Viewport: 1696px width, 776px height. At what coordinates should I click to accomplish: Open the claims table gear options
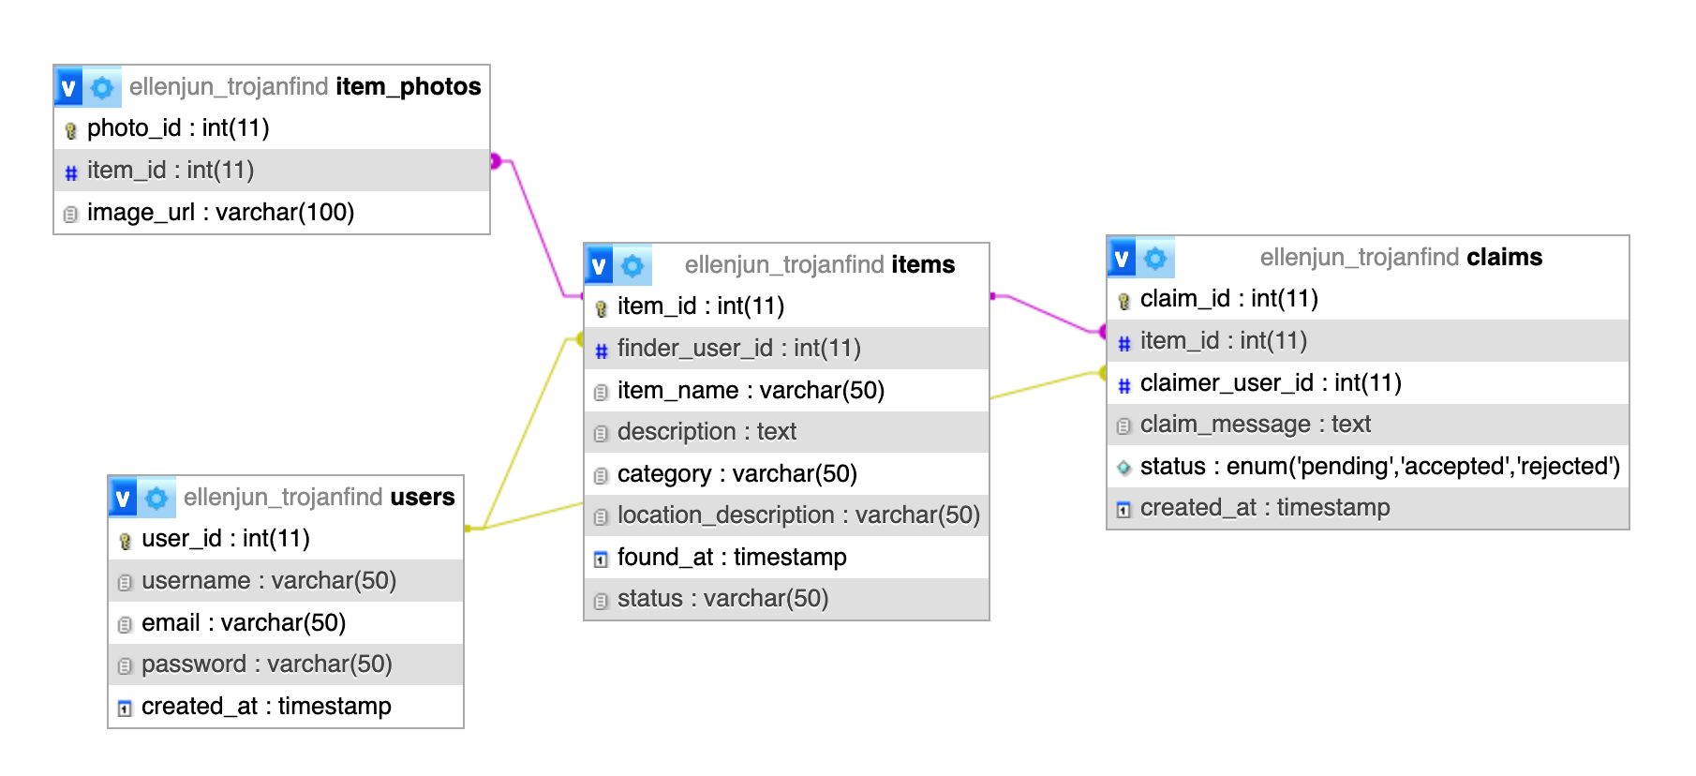(1155, 259)
